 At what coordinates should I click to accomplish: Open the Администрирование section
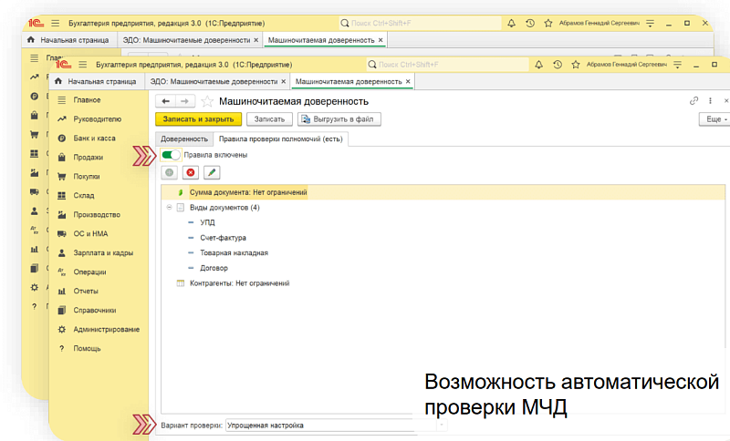pyautogui.click(x=106, y=329)
